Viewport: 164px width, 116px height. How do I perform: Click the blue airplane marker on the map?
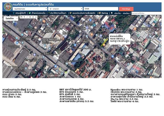tap(90, 20)
